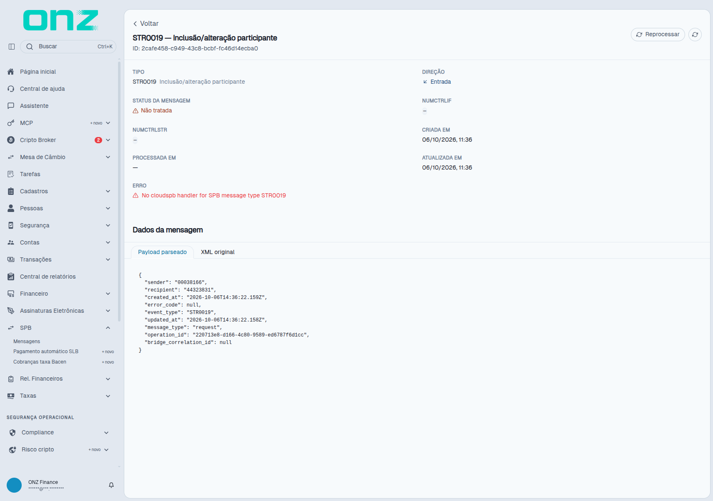Click the Assinaturas Eletrônicas pen icon
The width and height of the screenshot is (713, 501).
(x=11, y=311)
